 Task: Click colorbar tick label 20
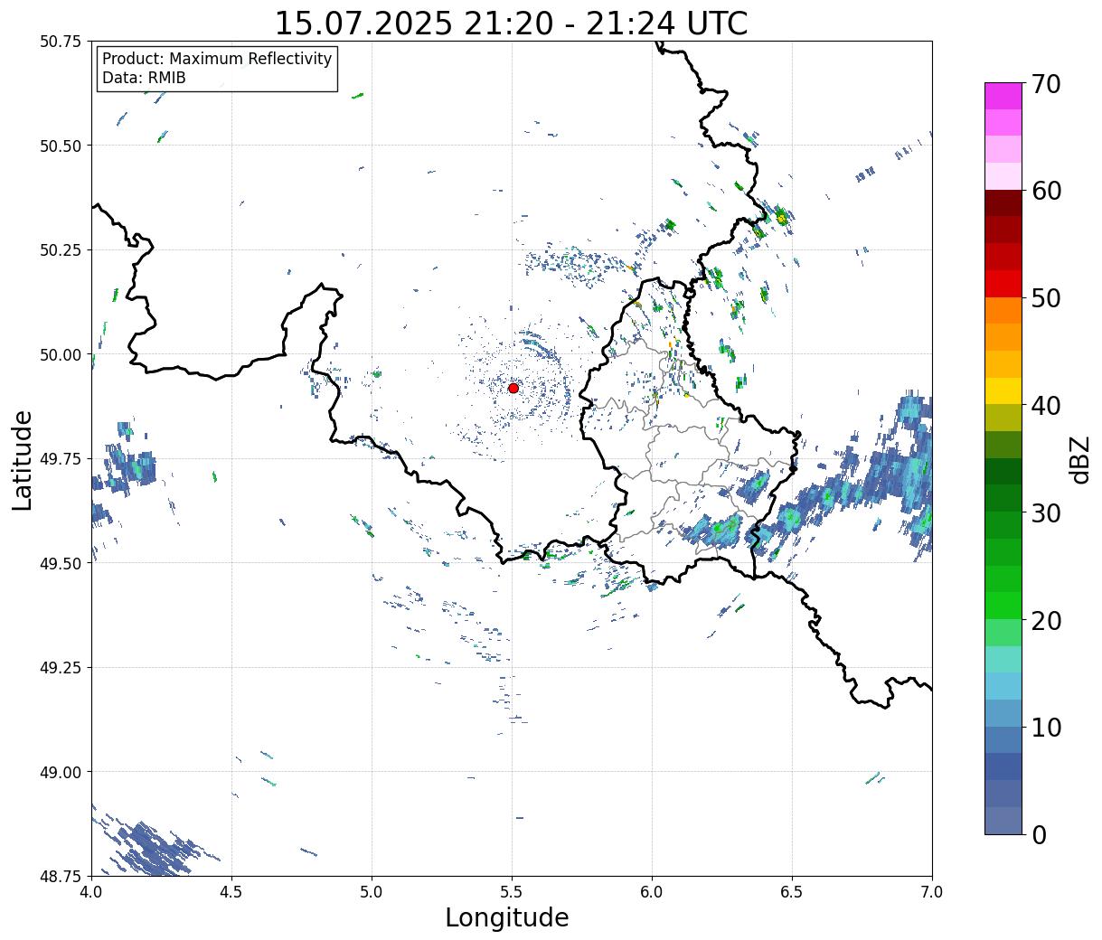click(x=1048, y=620)
